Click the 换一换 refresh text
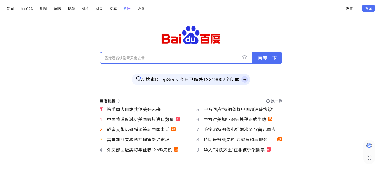The height and width of the screenshot is (182, 382). pyautogui.click(x=277, y=101)
